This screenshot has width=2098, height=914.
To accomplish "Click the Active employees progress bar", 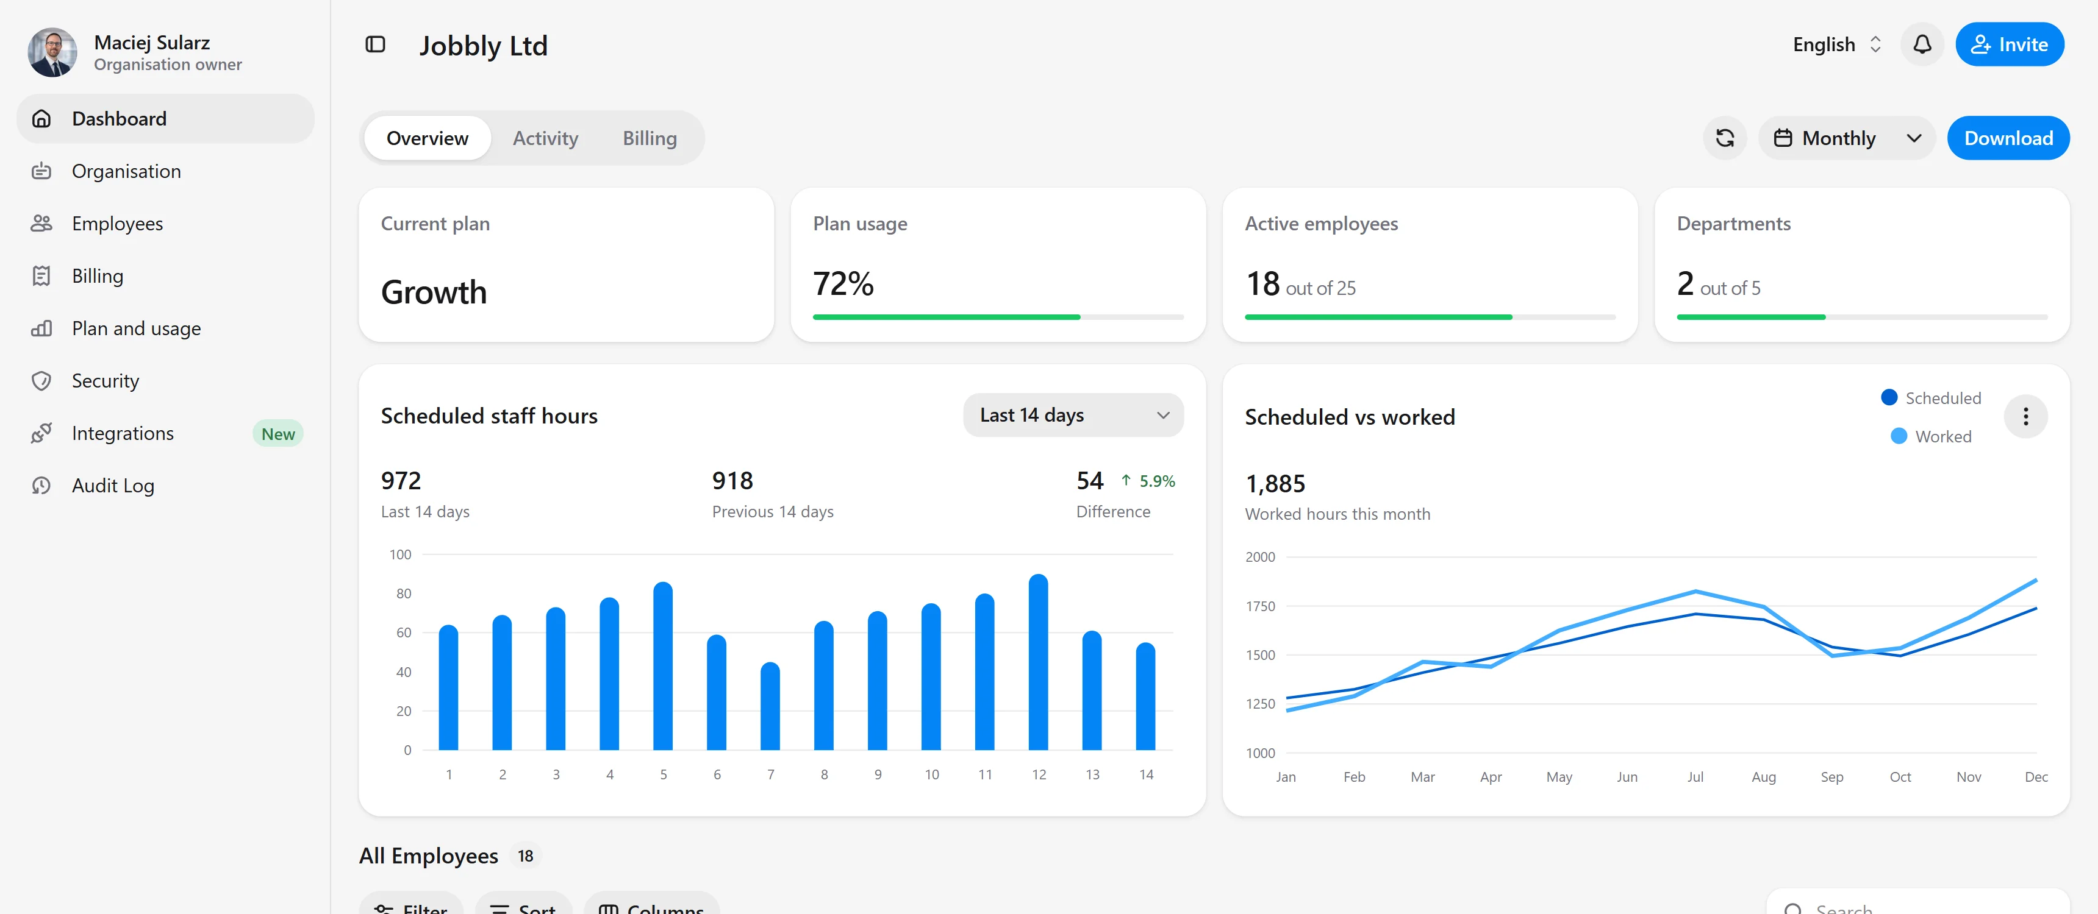I will pyautogui.click(x=1430, y=317).
